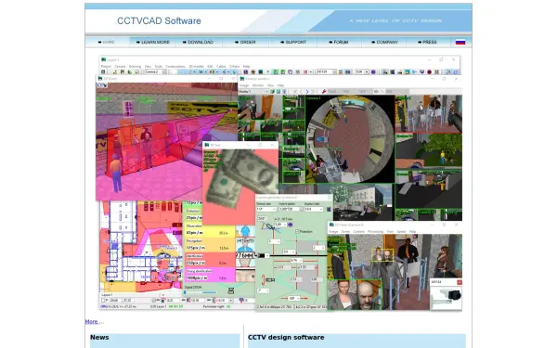Toggle the P checkbox in status bar
Image resolution: width=557 pixels, height=348 pixels.
tap(103, 301)
